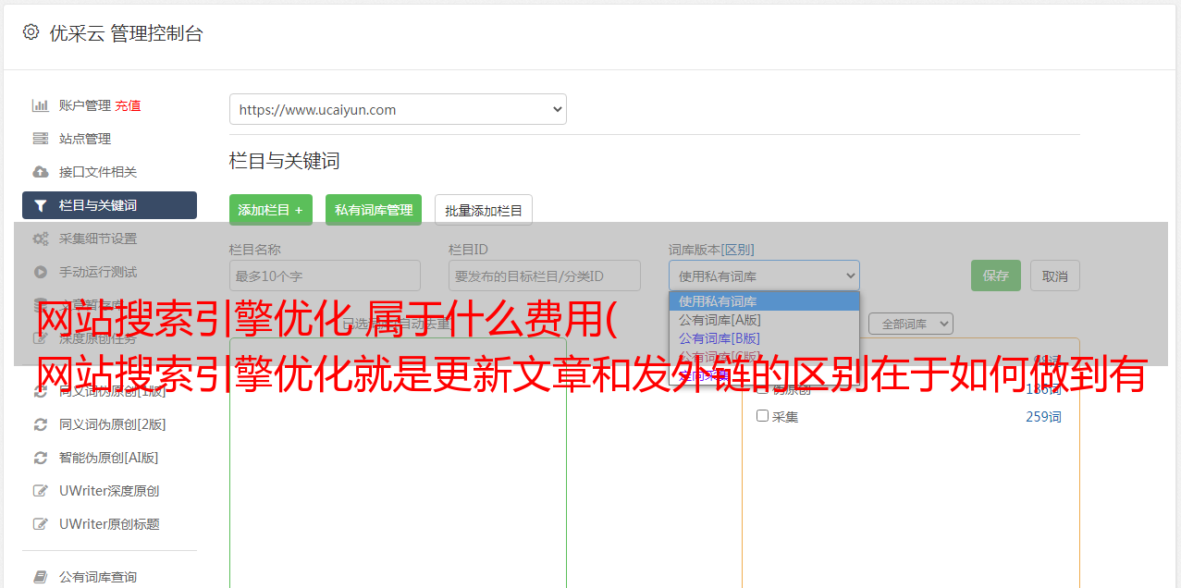Open UWriter原创标题 via its edit icon
1181x588 pixels.
tap(41, 524)
